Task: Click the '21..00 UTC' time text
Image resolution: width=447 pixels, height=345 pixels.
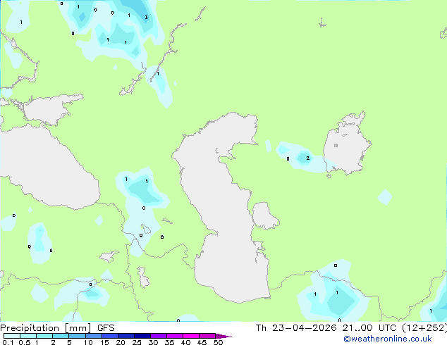Action: tap(369, 328)
